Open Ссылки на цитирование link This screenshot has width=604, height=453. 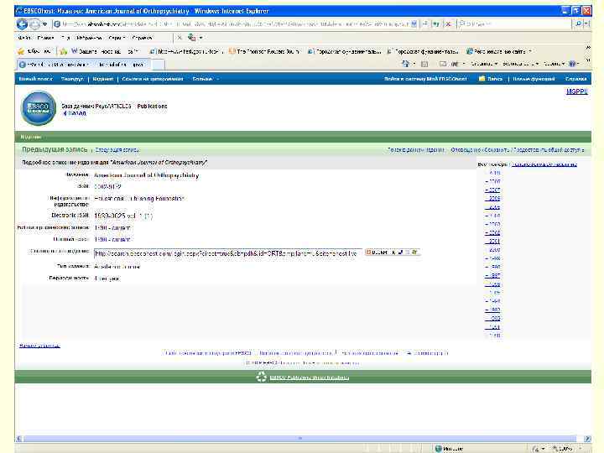pyautogui.click(x=153, y=79)
